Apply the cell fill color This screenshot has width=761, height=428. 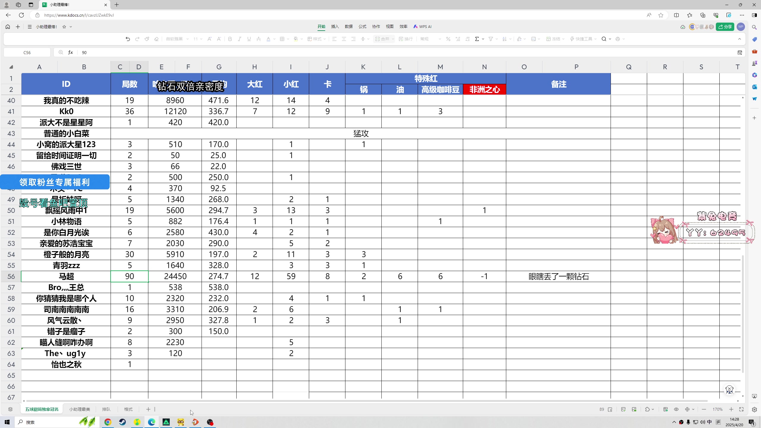(296, 39)
